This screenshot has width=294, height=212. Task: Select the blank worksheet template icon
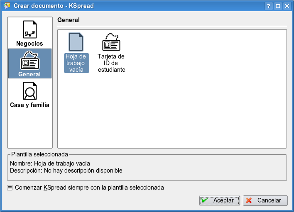point(76,42)
